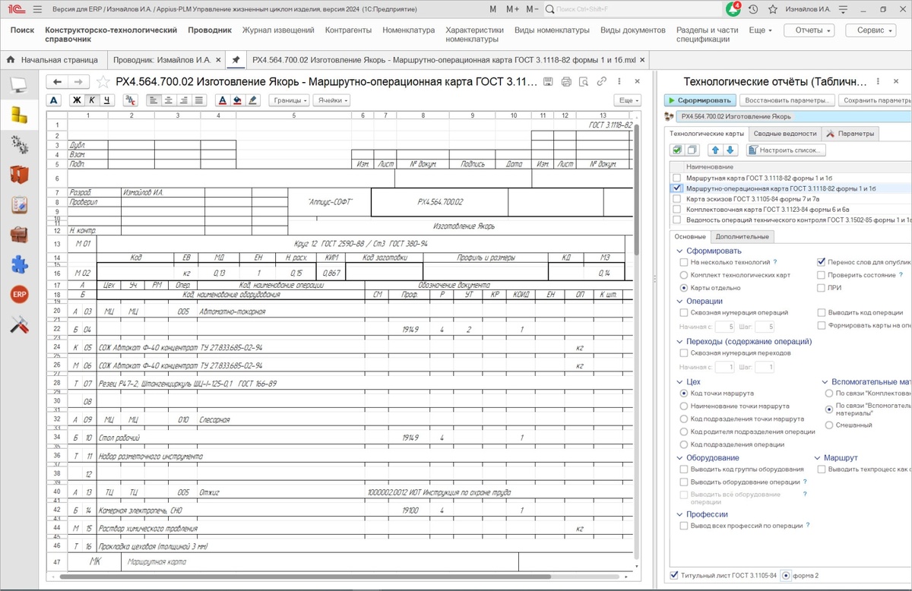The image size is (912, 591).
Task: Open Еще dropdown in main menu
Action: pyautogui.click(x=760, y=30)
